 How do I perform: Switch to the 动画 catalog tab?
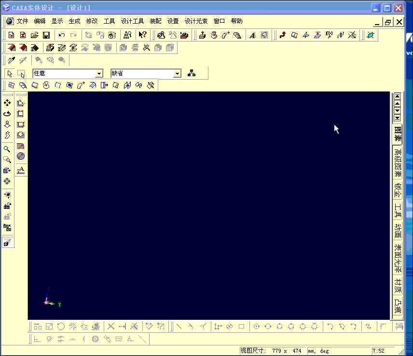[398, 231]
